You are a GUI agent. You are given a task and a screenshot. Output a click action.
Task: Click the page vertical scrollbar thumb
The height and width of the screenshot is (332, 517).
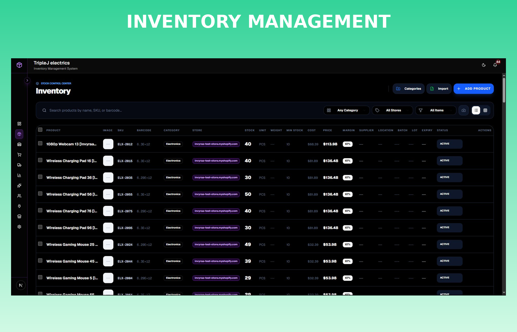504,90
